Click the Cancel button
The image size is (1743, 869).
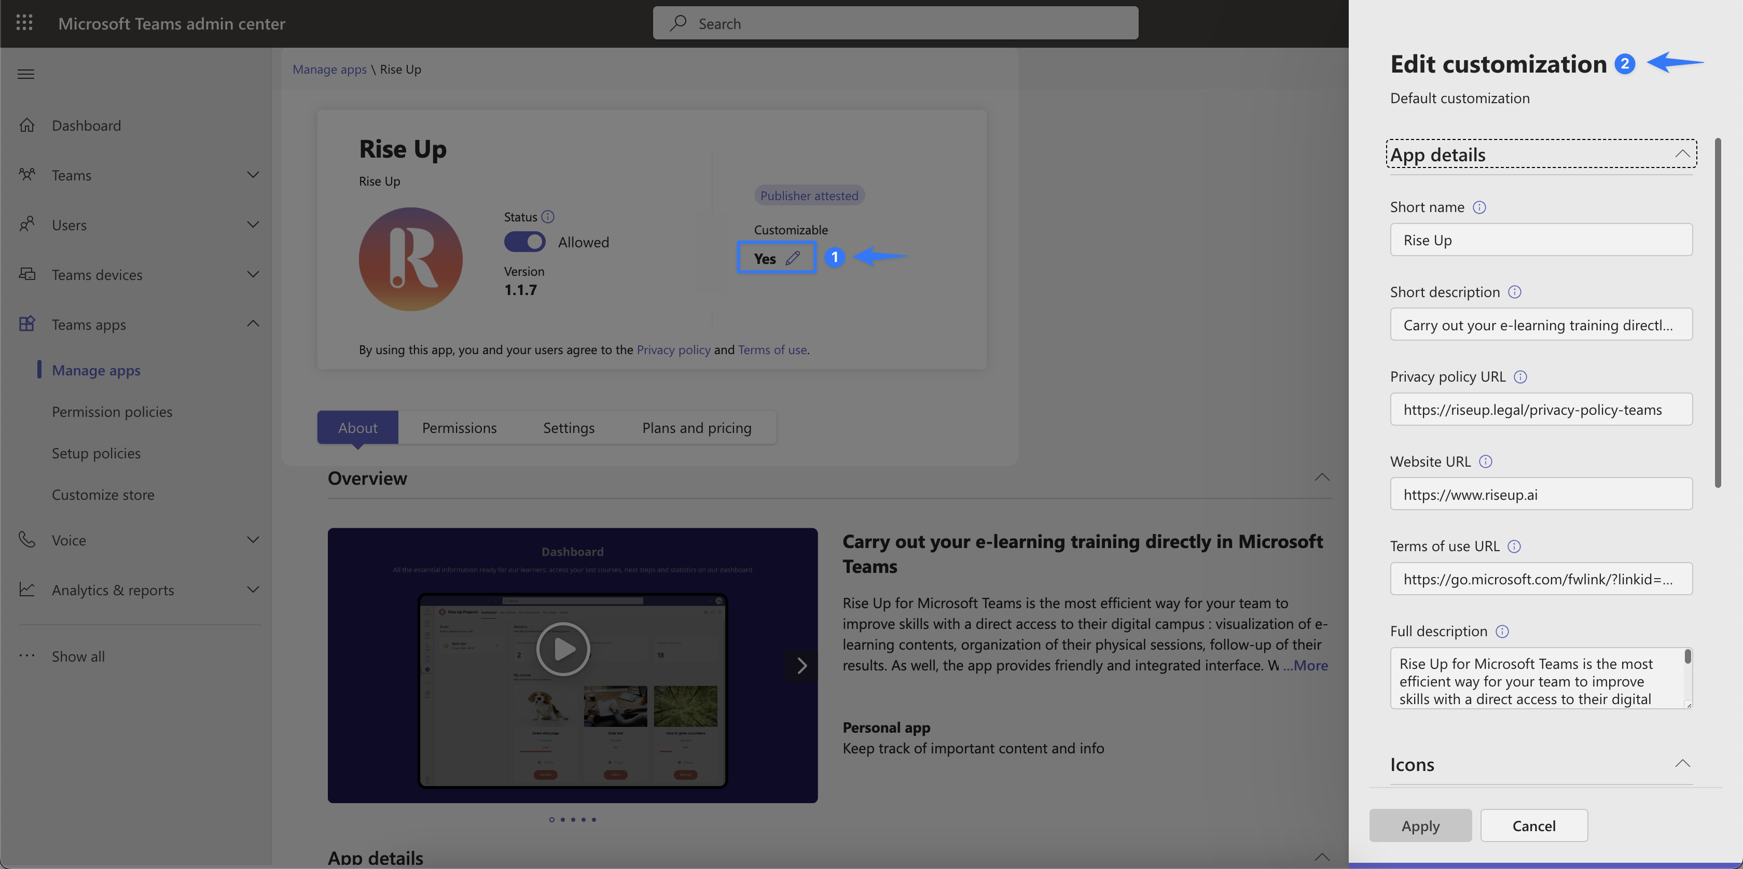click(x=1533, y=826)
